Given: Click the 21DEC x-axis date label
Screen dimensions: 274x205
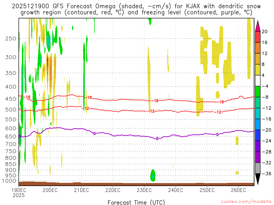Looking at the screenshot, I should (x=81, y=190).
